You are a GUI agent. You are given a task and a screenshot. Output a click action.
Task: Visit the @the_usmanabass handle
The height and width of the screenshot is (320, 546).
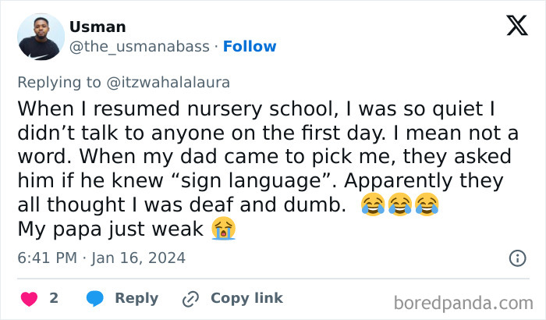coord(140,47)
